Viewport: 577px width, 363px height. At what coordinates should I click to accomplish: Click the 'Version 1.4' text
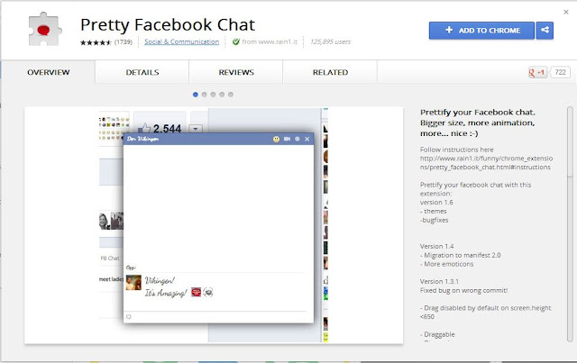coord(436,247)
